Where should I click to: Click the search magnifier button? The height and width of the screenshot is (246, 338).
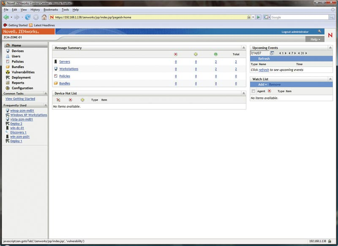[332, 17]
